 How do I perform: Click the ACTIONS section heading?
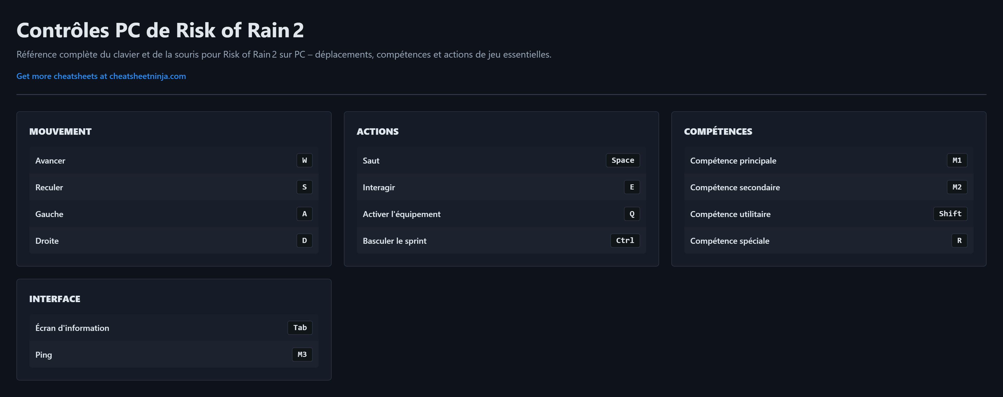[x=377, y=131]
